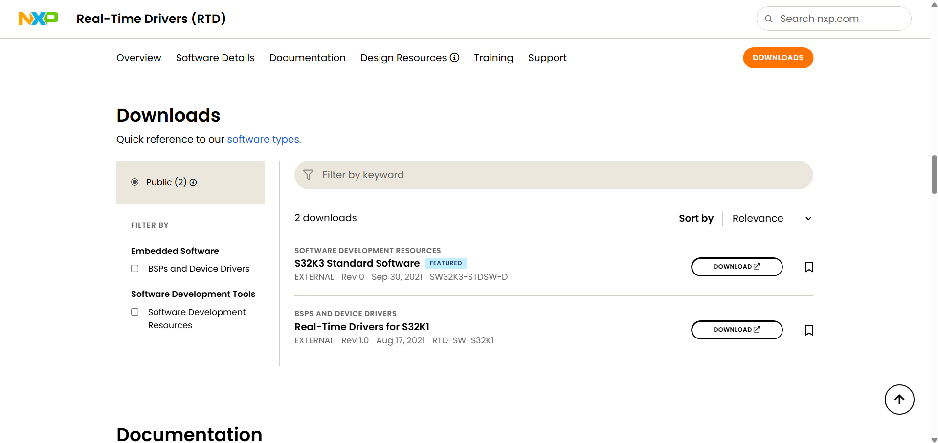This screenshot has height=443, width=938.
Task: Click the info icon beside Public (2)
Action: [193, 182]
